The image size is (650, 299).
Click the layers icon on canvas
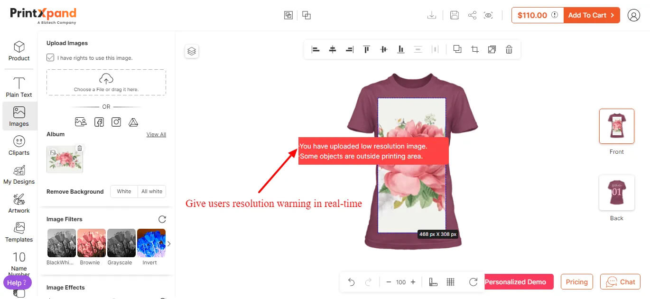click(192, 51)
